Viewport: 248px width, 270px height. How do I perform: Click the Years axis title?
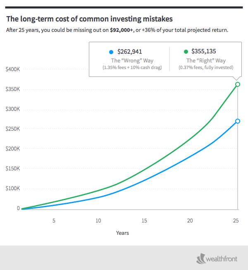point(122,233)
